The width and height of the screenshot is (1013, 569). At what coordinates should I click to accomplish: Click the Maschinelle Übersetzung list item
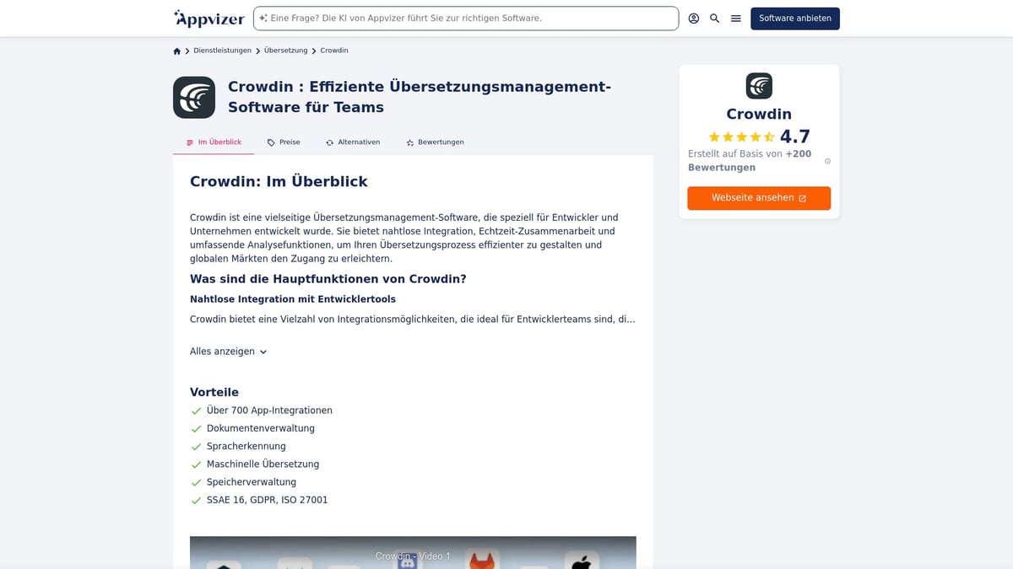click(x=263, y=464)
